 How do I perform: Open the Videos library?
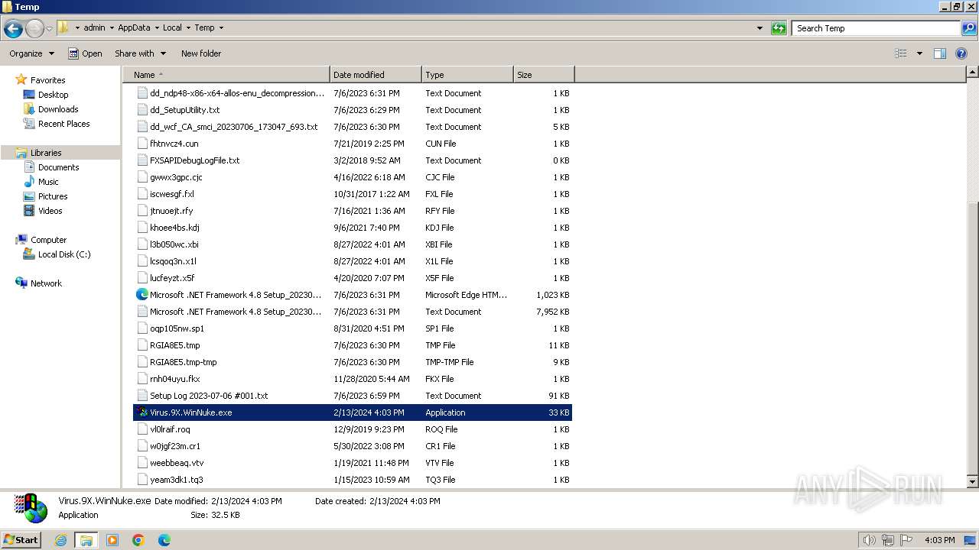tap(50, 211)
